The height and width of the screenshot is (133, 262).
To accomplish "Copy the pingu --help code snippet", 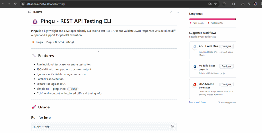I will click(172, 126).
